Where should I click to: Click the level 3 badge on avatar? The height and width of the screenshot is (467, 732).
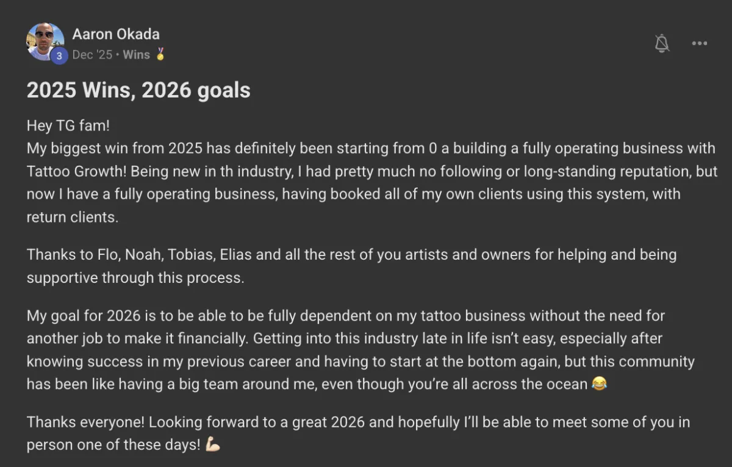point(59,55)
